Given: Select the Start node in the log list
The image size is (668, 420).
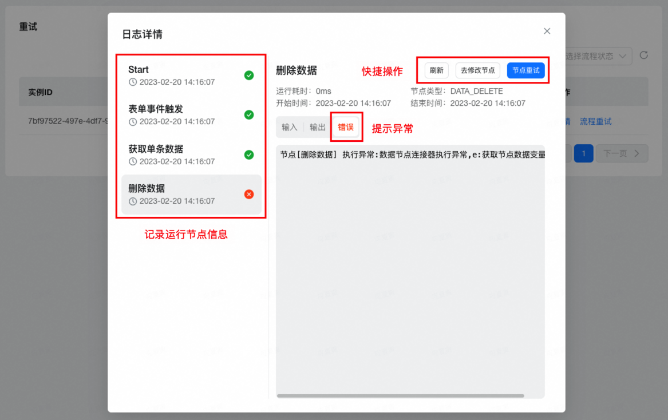Looking at the screenshot, I should coord(183,75).
